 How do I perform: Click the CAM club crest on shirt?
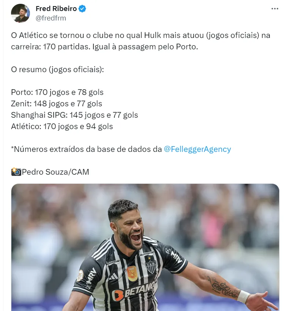(151, 265)
